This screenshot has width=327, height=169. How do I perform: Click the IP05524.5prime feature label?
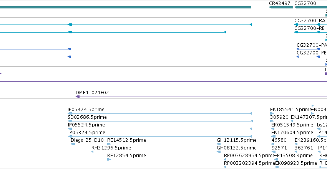pos(86,125)
